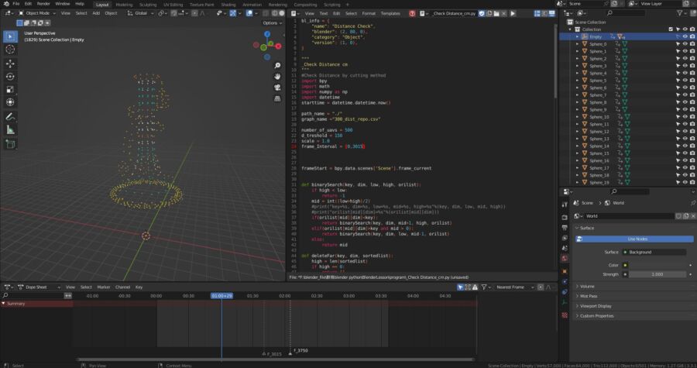Click the Use Nodes button
This screenshot has height=368, width=697.
click(634, 239)
